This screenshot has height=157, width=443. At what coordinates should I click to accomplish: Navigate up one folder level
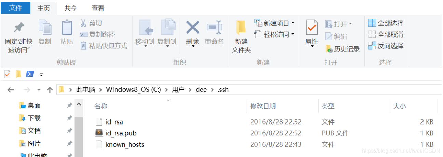tap(50, 90)
